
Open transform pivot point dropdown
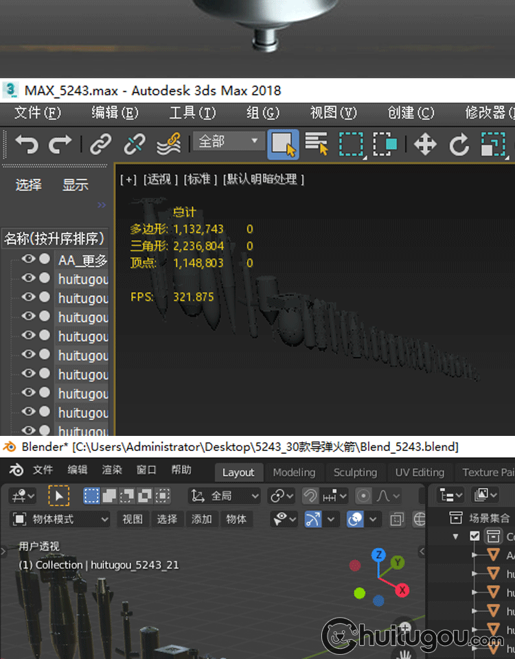pos(282,496)
